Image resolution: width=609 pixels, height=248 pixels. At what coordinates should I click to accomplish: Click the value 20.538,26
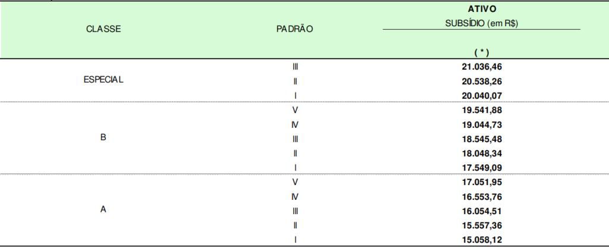pos(482,81)
